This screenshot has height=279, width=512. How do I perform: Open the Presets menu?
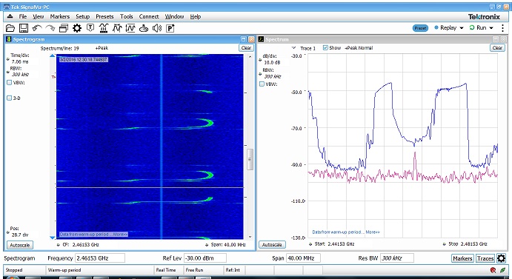[104, 16]
